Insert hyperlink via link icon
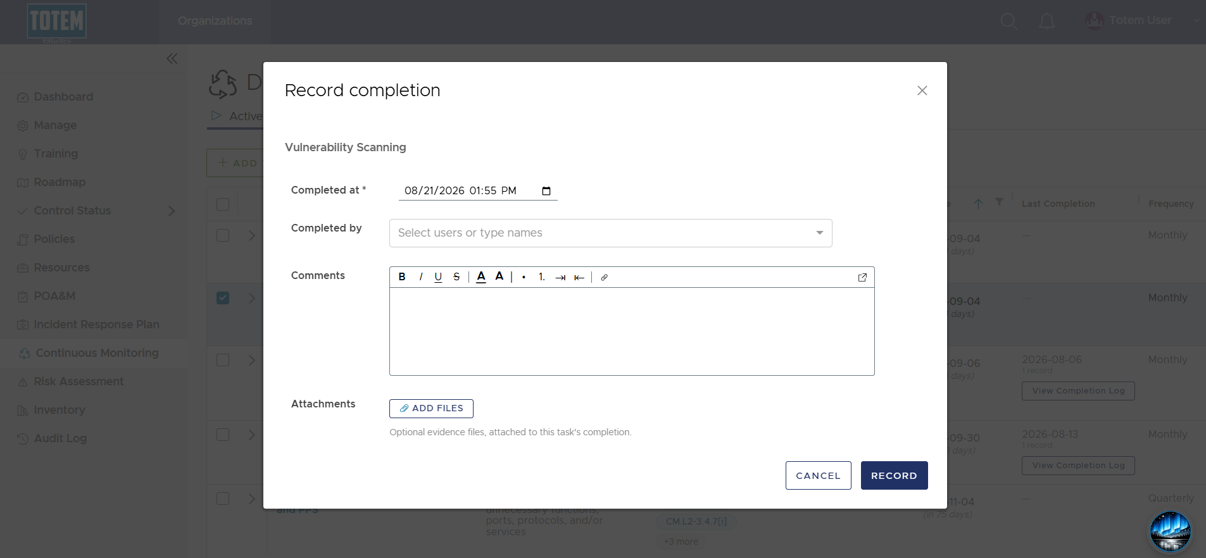This screenshot has height=558, width=1206. [x=605, y=277]
